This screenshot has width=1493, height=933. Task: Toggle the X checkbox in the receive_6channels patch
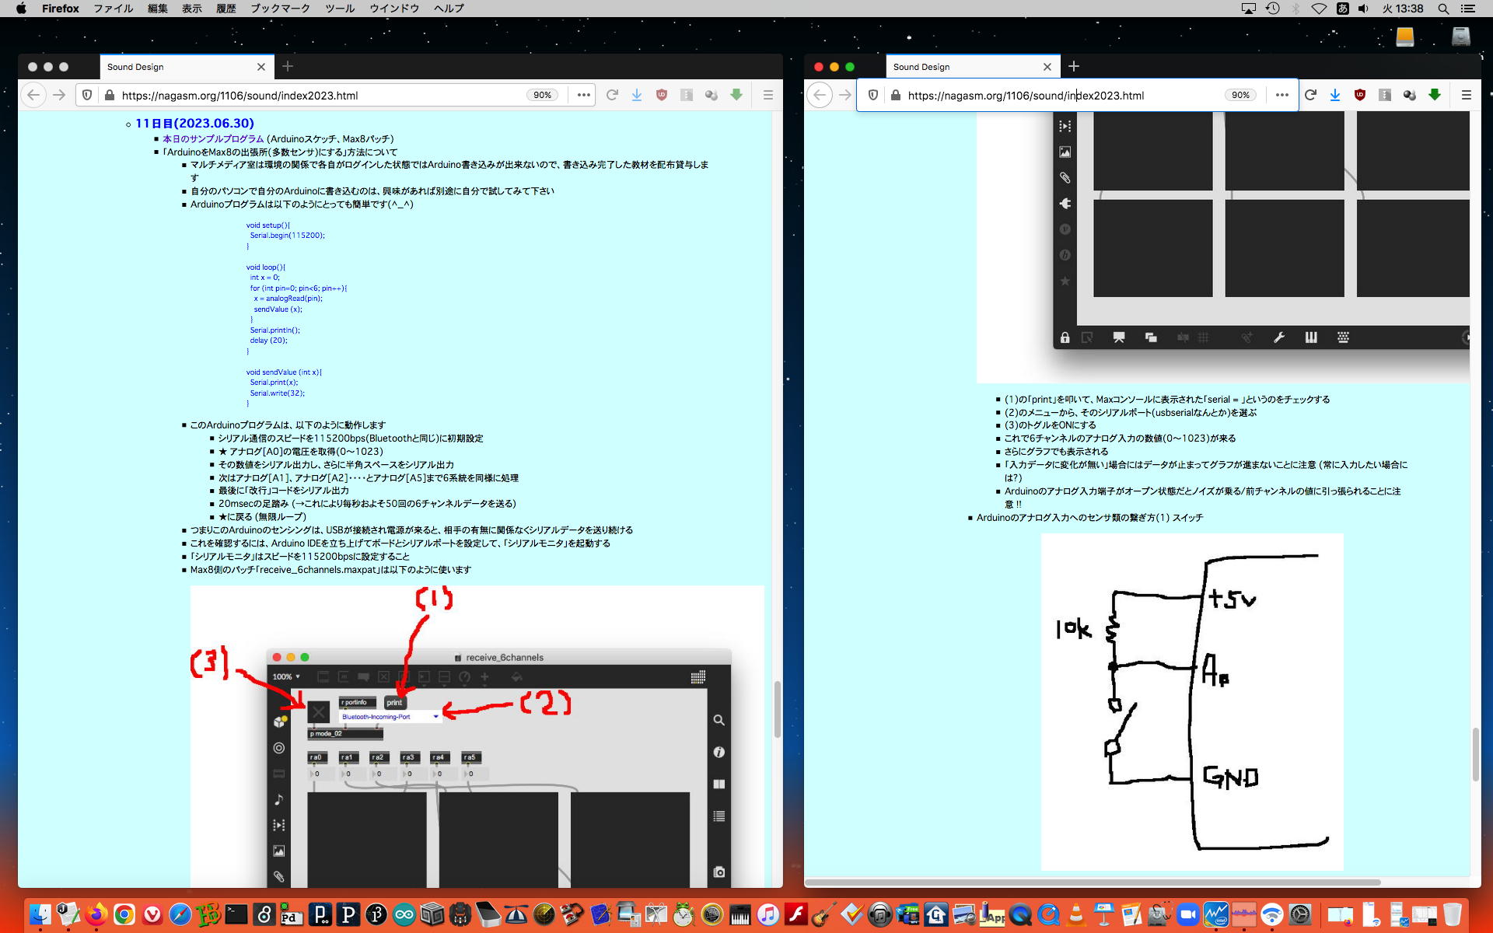(318, 711)
